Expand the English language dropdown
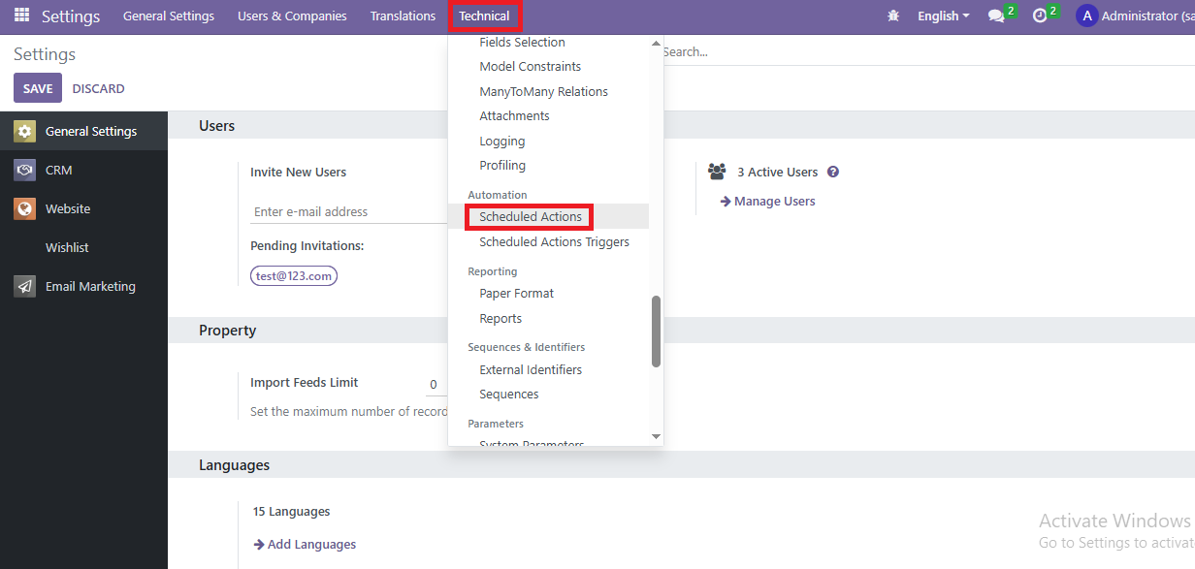This screenshot has height=569, width=1195. [x=943, y=16]
